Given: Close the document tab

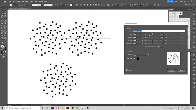Looking at the screenshot, I should pos(30,8).
